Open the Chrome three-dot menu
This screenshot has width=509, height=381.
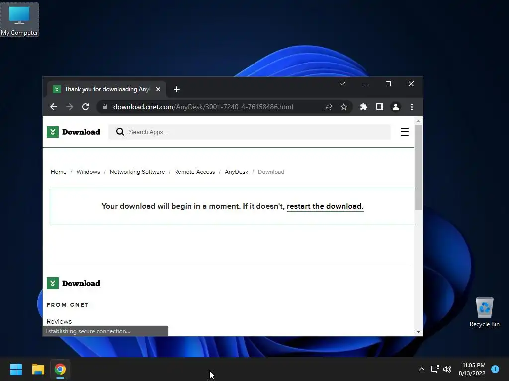[412, 107]
